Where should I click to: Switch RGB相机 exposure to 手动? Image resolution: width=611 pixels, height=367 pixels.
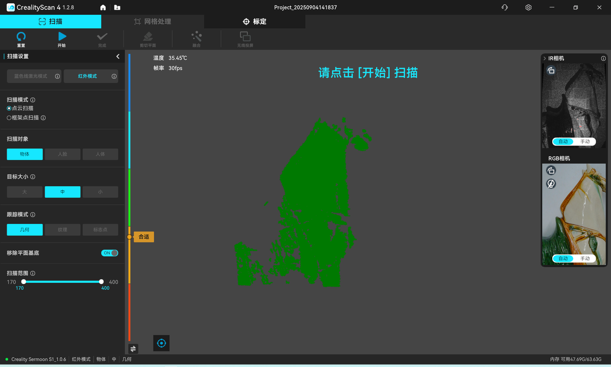pos(585,259)
